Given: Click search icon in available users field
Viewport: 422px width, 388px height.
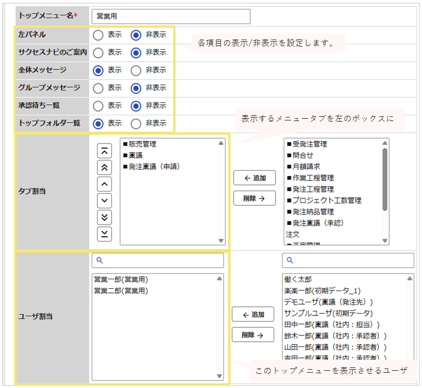Looking at the screenshot, I should coord(290,260).
